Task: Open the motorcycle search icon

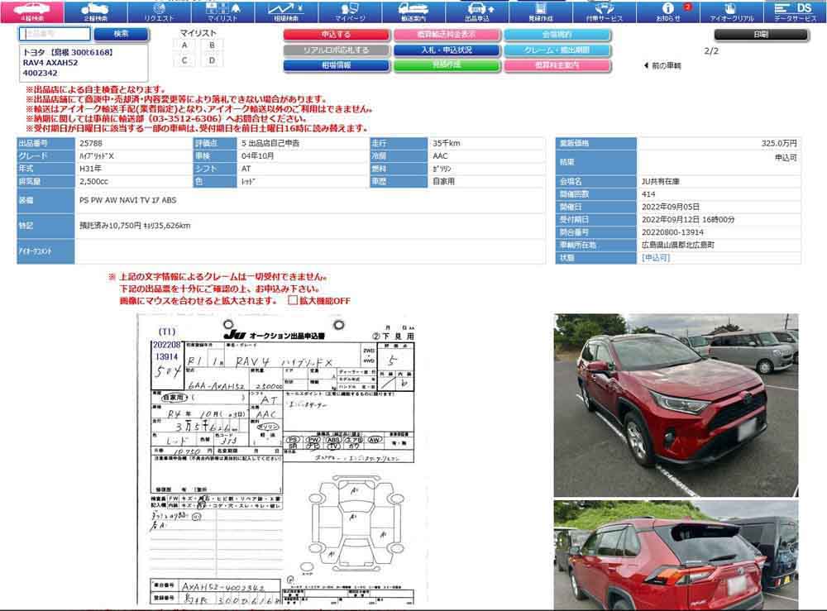Action: 95,12
